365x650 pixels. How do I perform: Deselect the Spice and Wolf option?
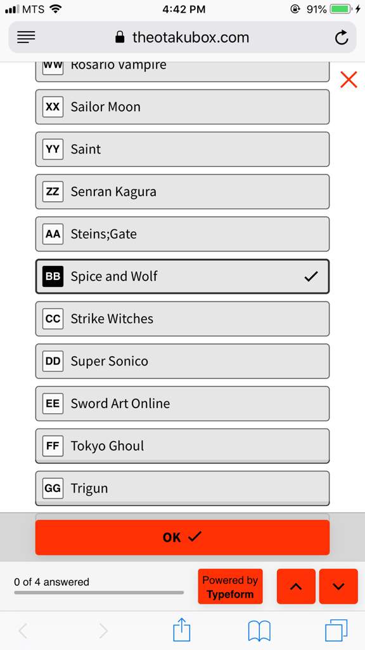[182, 277]
